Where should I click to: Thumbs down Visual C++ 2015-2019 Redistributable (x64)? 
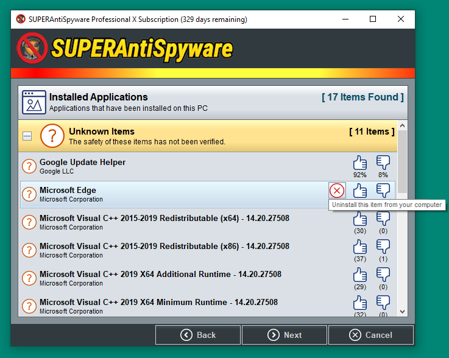coord(383,219)
